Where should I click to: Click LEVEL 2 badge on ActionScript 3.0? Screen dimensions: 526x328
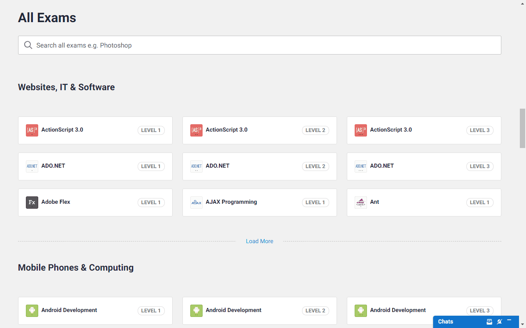pyautogui.click(x=316, y=130)
